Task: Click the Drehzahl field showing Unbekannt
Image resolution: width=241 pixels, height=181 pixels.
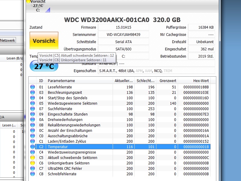Action: (202, 42)
